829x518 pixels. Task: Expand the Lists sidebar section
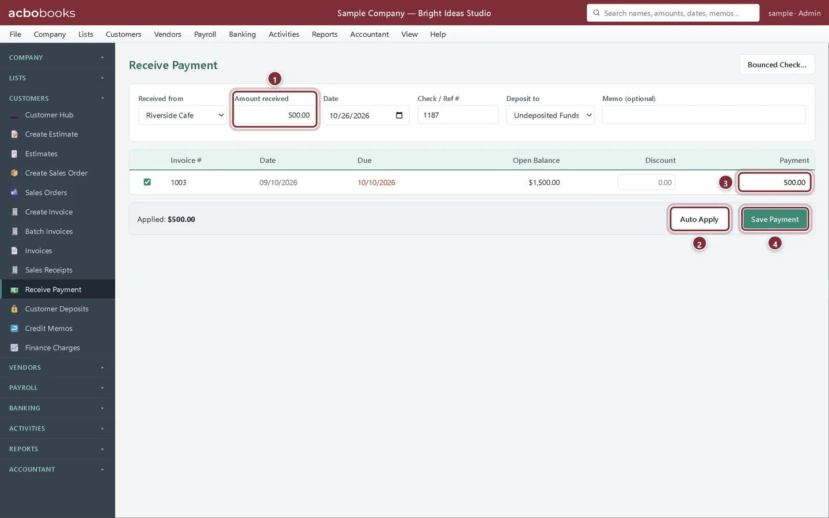(58, 78)
